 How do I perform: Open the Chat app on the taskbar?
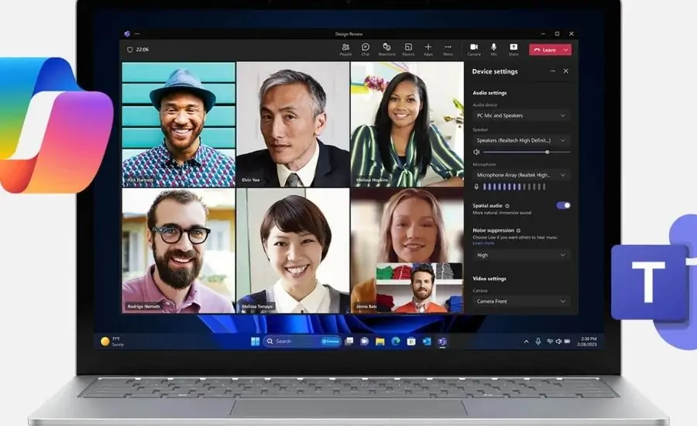click(x=365, y=342)
